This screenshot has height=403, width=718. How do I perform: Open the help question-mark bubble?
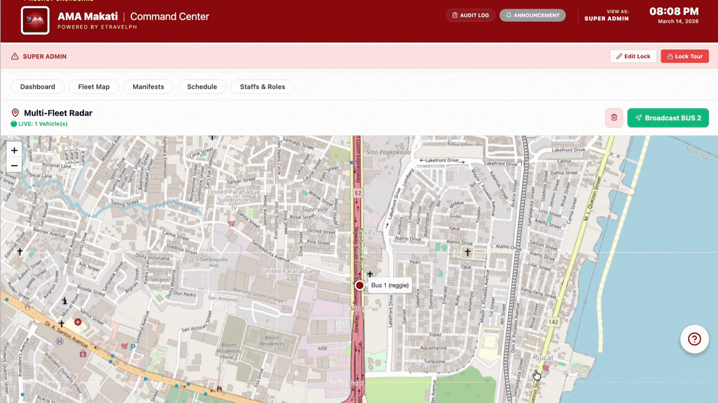[x=694, y=339]
